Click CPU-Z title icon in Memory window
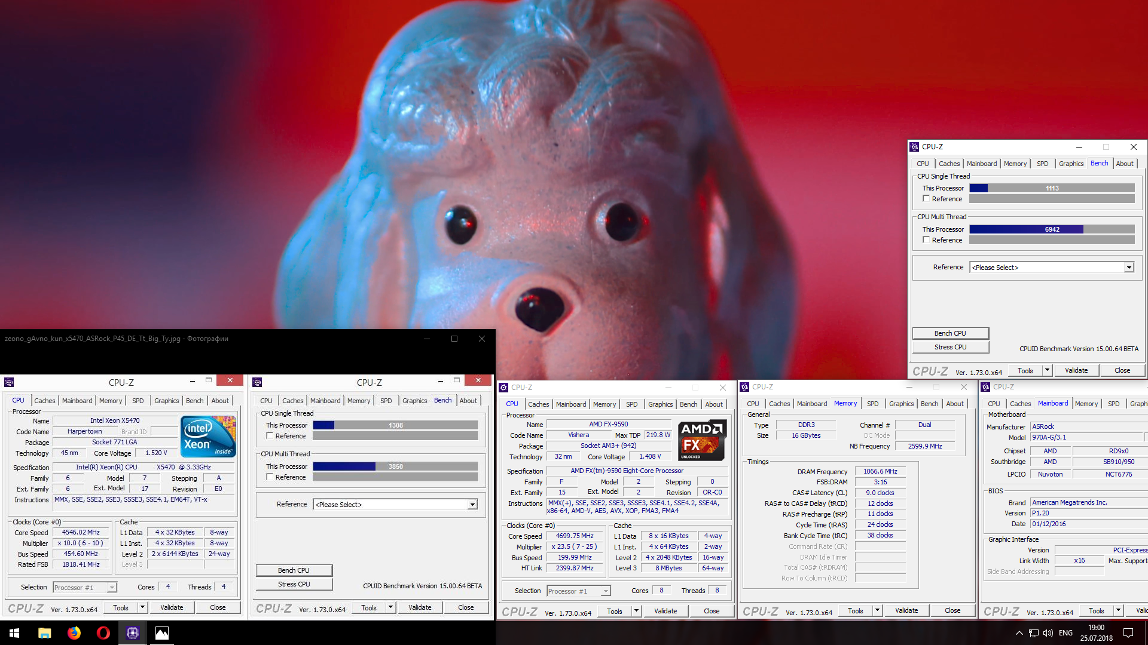Image resolution: width=1148 pixels, height=645 pixels. click(x=744, y=387)
